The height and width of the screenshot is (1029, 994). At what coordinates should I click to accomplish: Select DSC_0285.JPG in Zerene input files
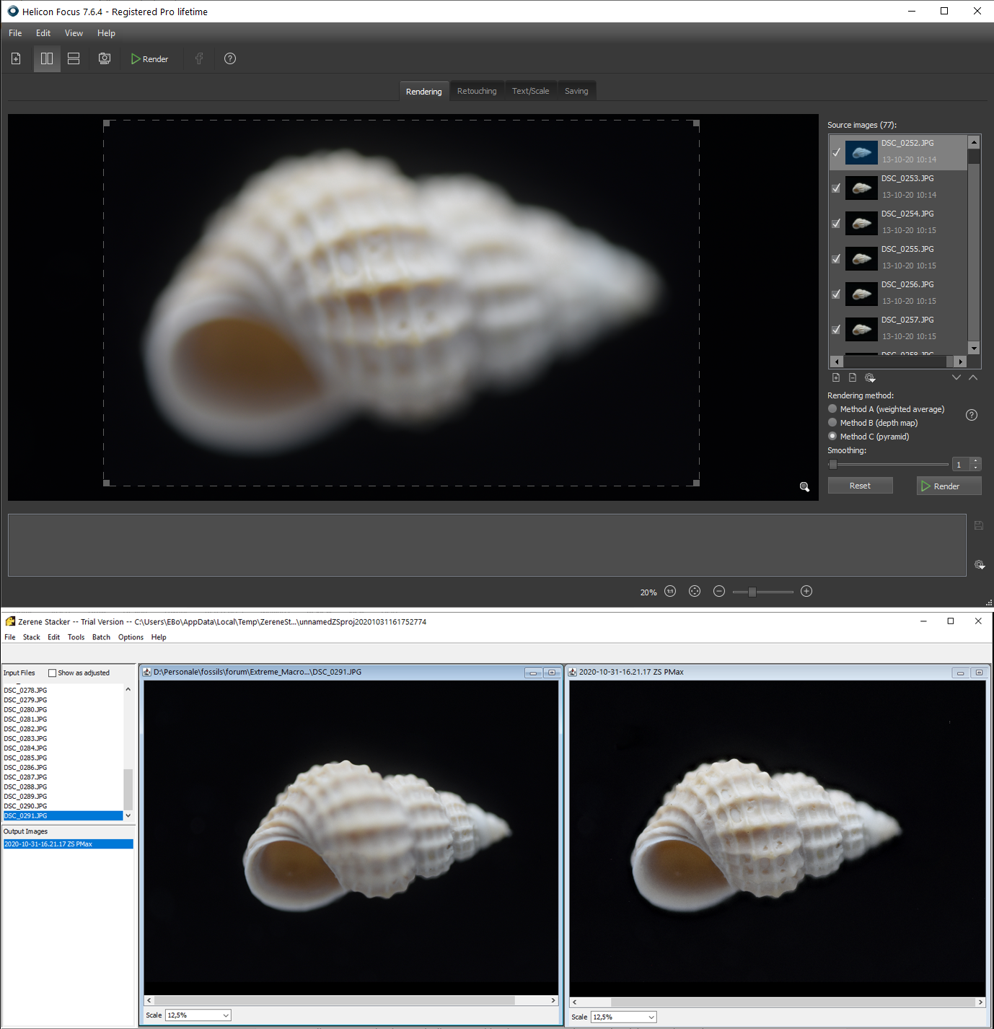tap(63, 758)
